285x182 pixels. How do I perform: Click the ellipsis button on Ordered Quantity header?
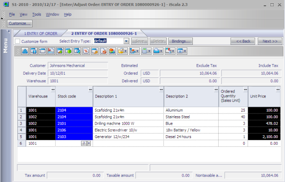[245, 89]
